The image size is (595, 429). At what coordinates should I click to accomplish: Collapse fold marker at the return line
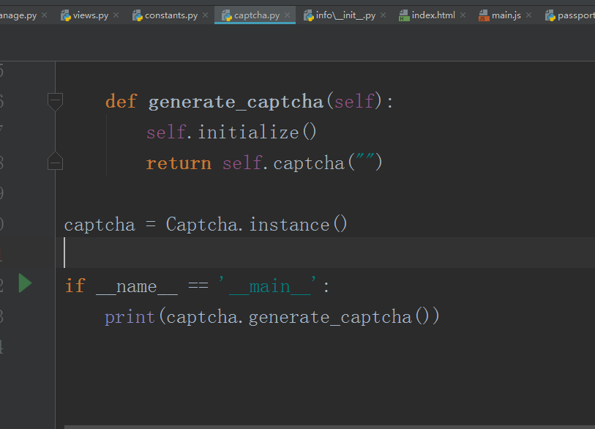[55, 161]
